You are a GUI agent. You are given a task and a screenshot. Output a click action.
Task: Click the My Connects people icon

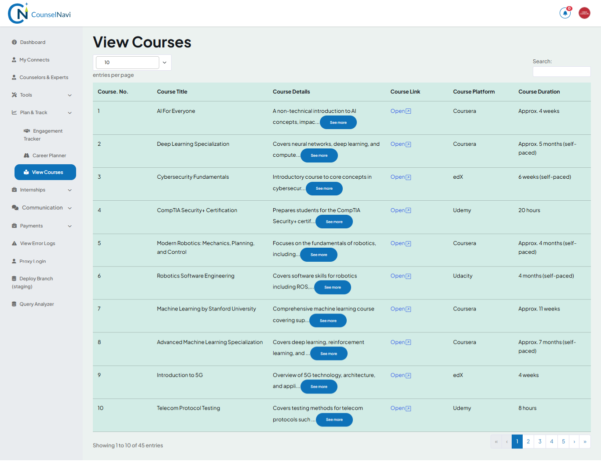[x=14, y=59]
